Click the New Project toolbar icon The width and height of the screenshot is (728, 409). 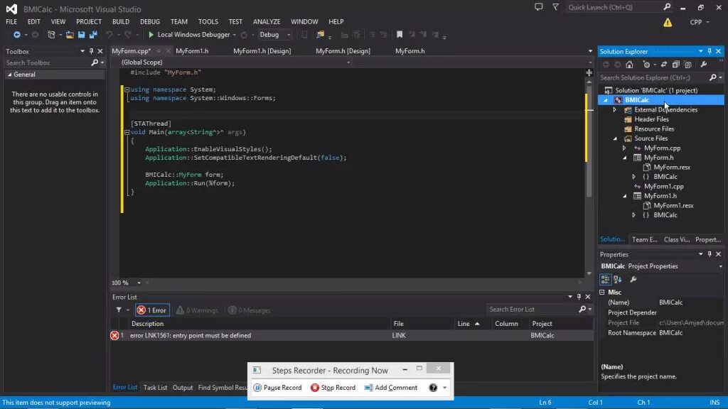[x=51, y=35]
